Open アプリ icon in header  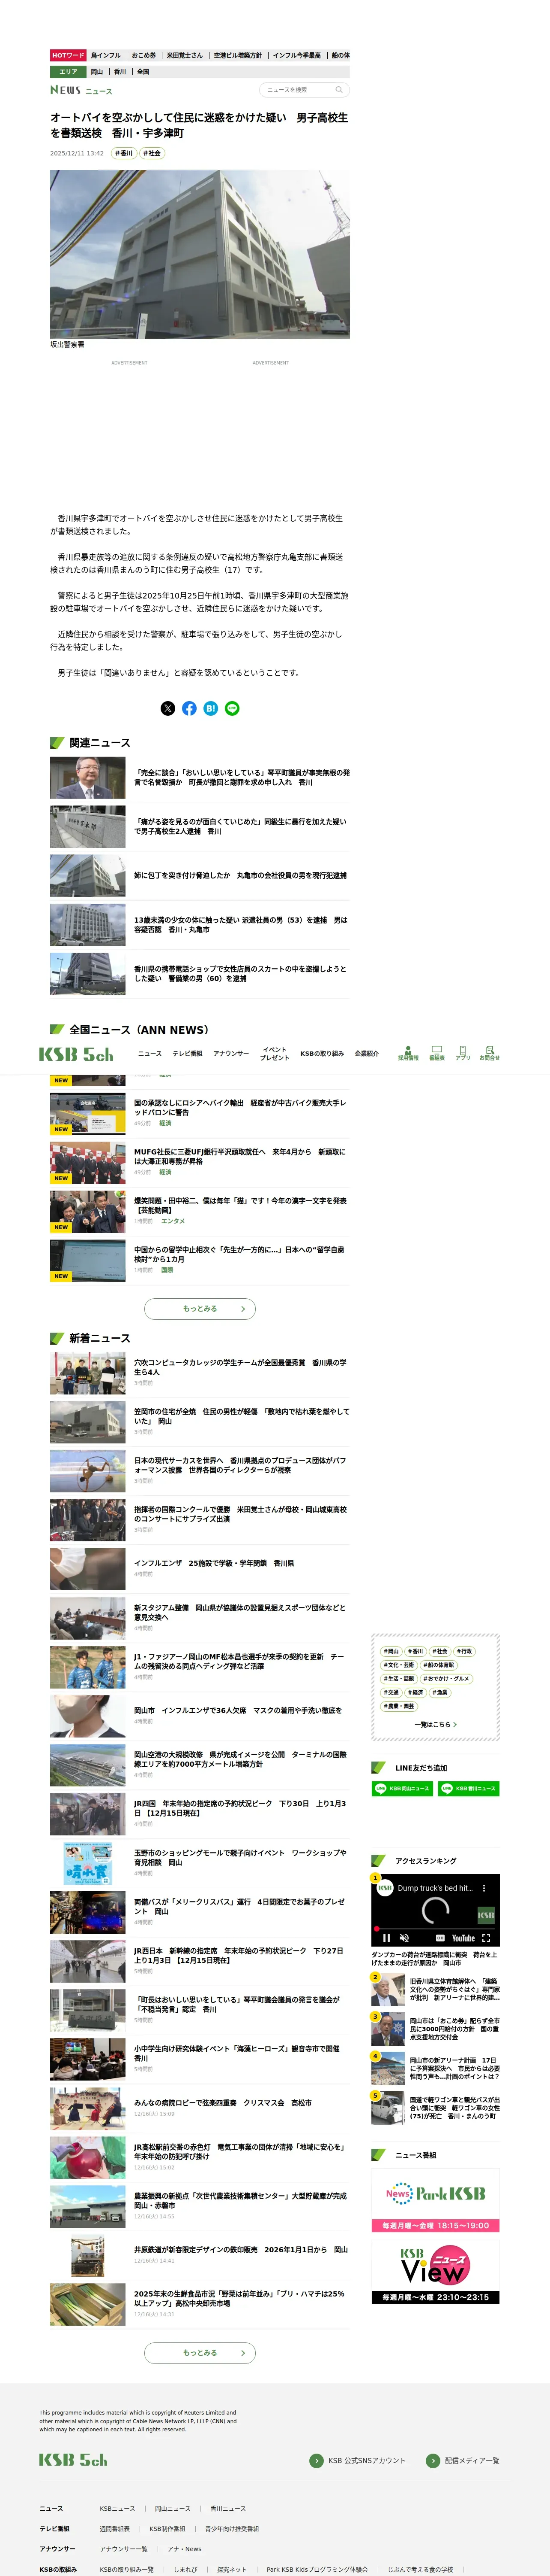[x=463, y=1053]
